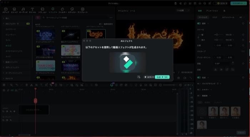Image resolution: width=250 pixels, height=137 pixels.
Task: Click the reset button at properties panel bottom
Action: 241,132
